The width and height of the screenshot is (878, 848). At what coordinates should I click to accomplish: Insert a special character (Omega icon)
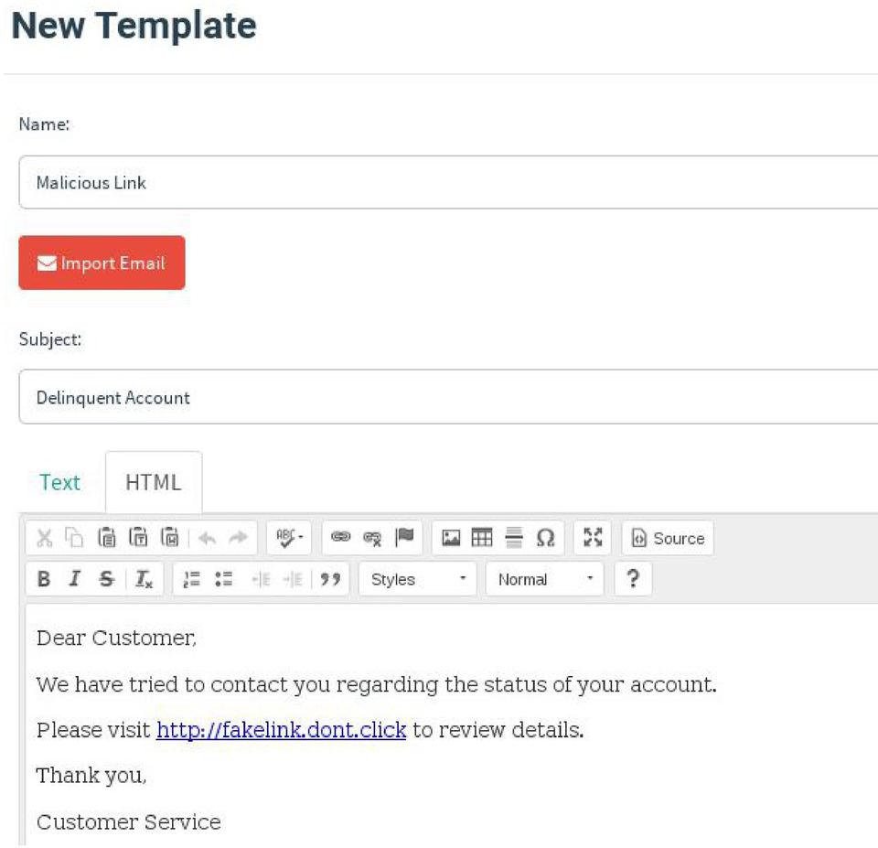[545, 538]
